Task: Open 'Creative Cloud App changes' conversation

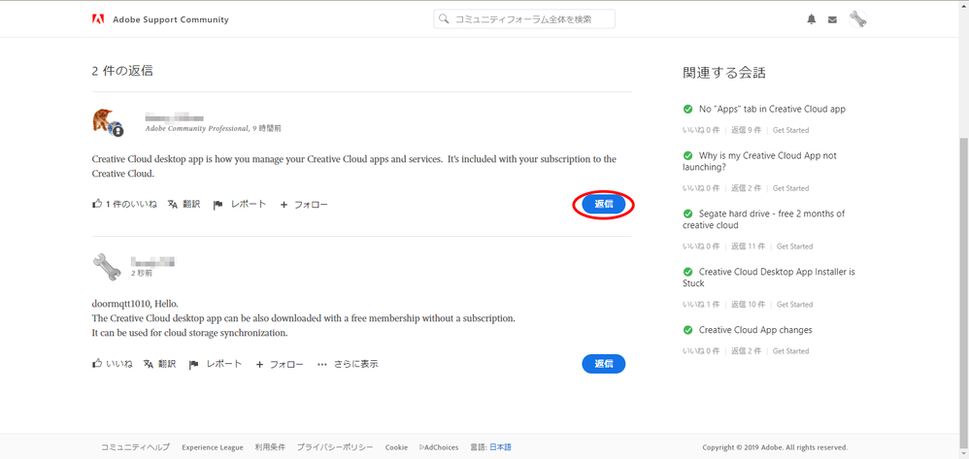Action: 755,330
